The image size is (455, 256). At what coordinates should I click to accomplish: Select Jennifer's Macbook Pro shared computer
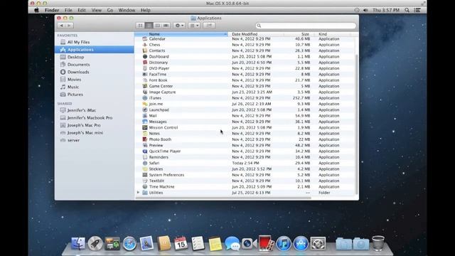point(95,118)
